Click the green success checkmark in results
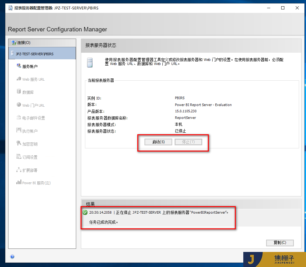This screenshot has height=267, width=306. pyautogui.click(x=85, y=212)
